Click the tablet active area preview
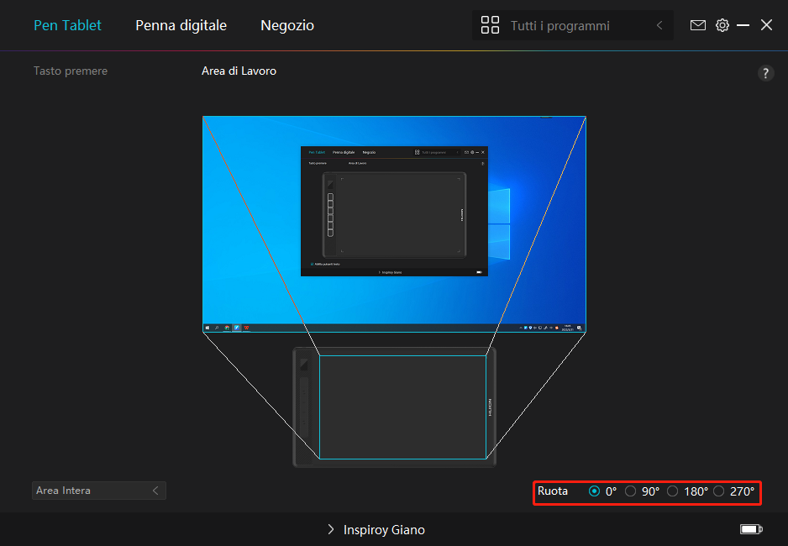 (402, 407)
